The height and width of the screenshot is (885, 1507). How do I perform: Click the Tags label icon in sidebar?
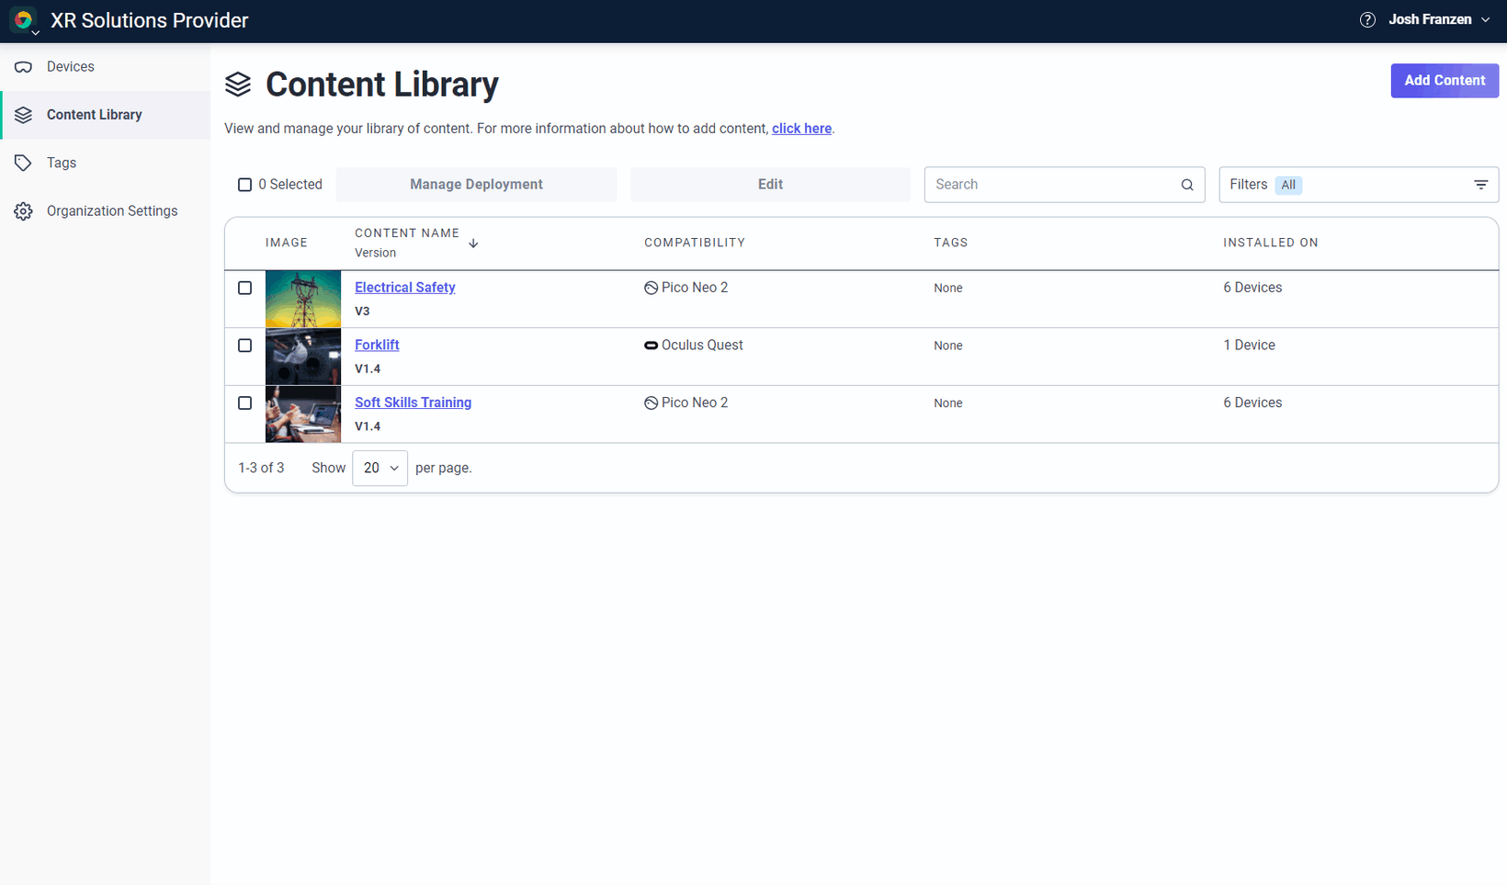click(x=24, y=163)
